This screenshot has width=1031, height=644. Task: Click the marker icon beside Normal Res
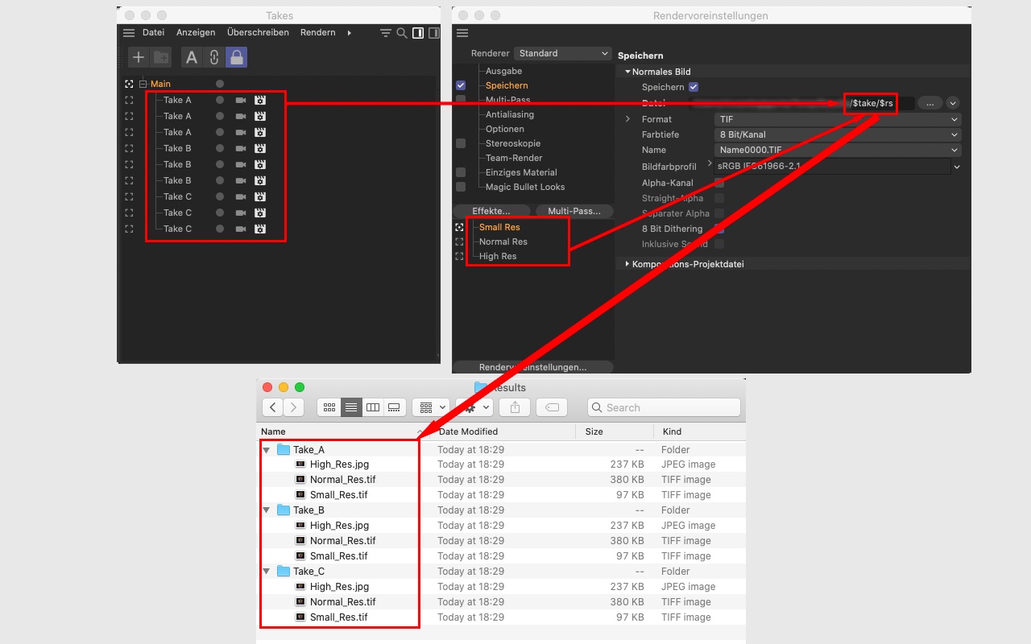pos(460,242)
